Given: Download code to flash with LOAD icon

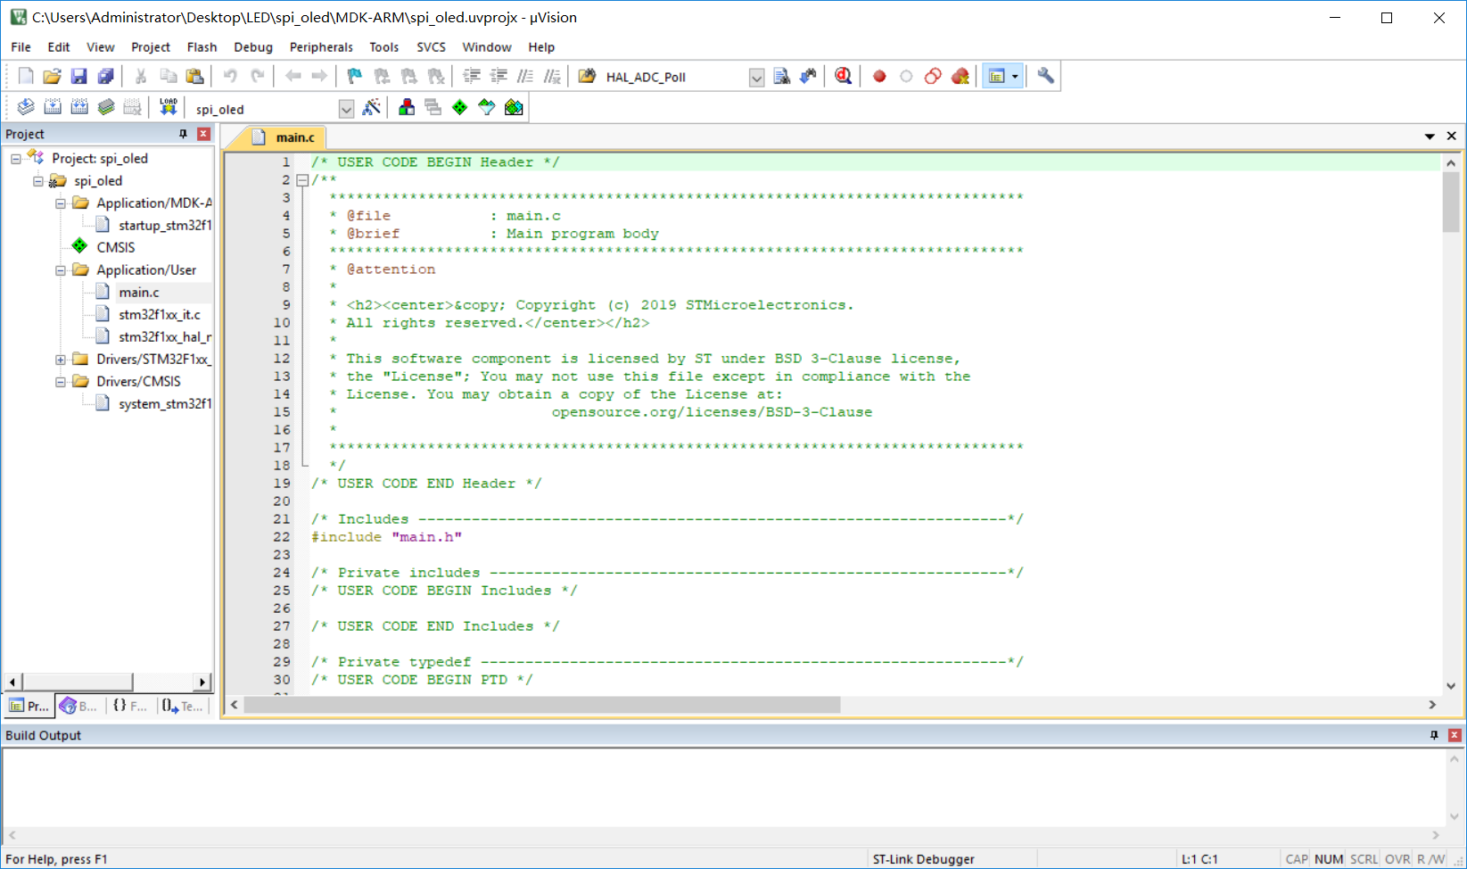Looking at the screenshot, I should pos(169,108).
